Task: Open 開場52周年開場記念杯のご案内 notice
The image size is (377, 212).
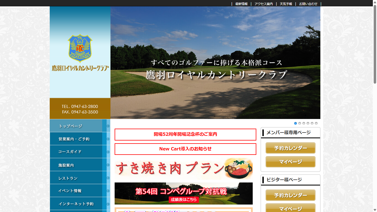Action: [185, 134]
